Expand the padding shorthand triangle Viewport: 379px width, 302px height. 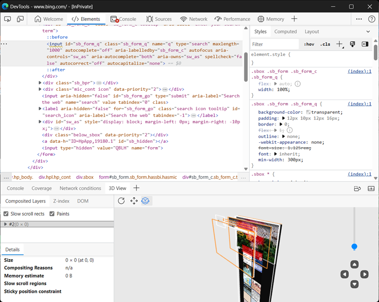click(284, 118)
